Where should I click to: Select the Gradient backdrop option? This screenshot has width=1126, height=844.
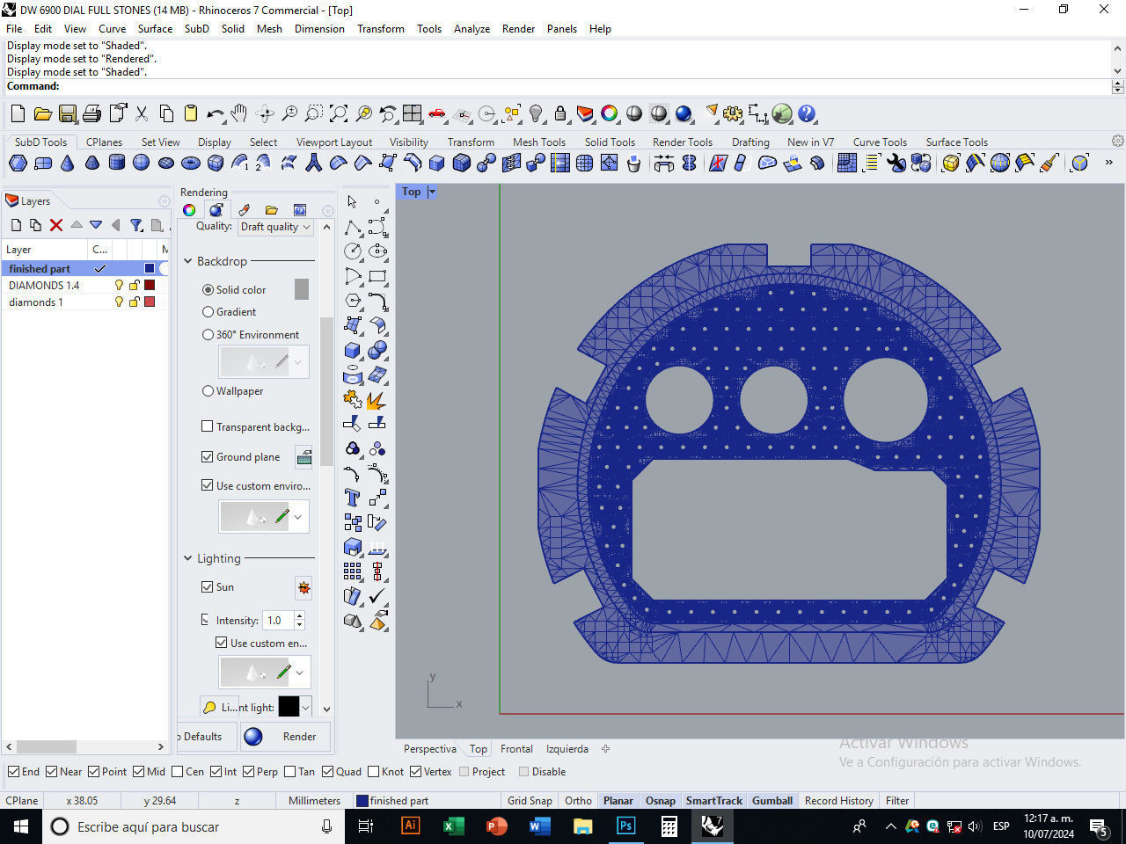pos(208,311)
